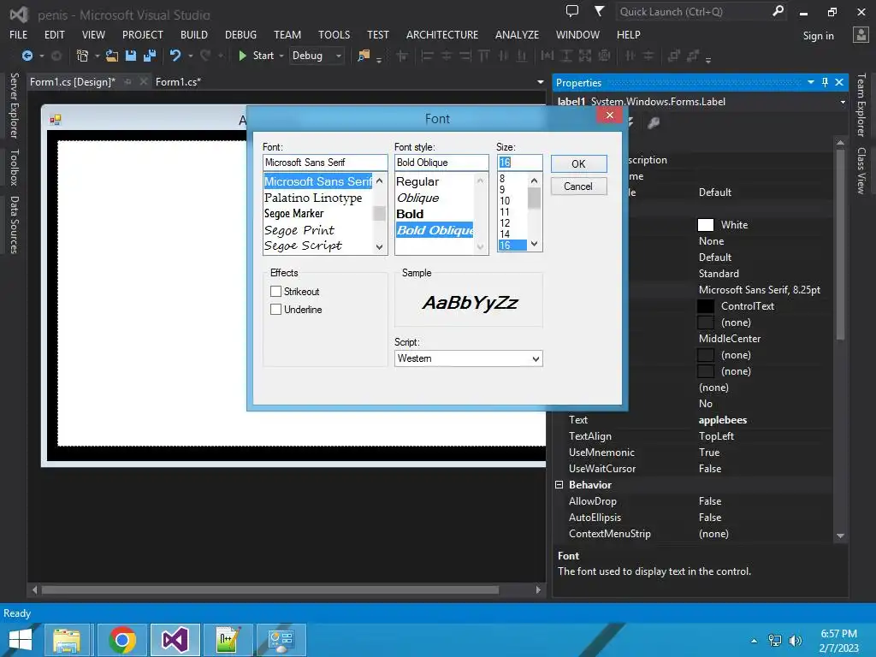Click the Visual Studio taskbar icon
This screenshot has width=876, height=657.
point(175,640)
